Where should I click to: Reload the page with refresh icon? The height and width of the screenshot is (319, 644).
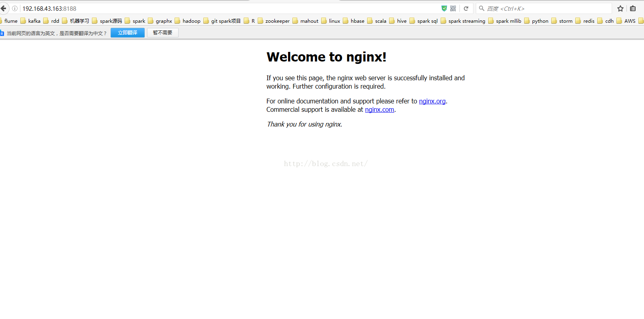pyautogui.click(x=466, y=8)
